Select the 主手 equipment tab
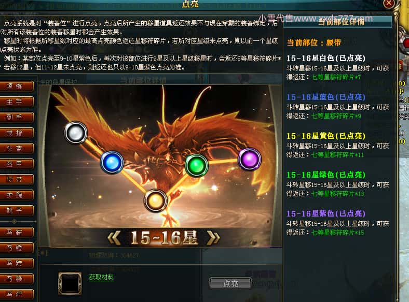Screen dimensions: 409x302 pos(17,102)
